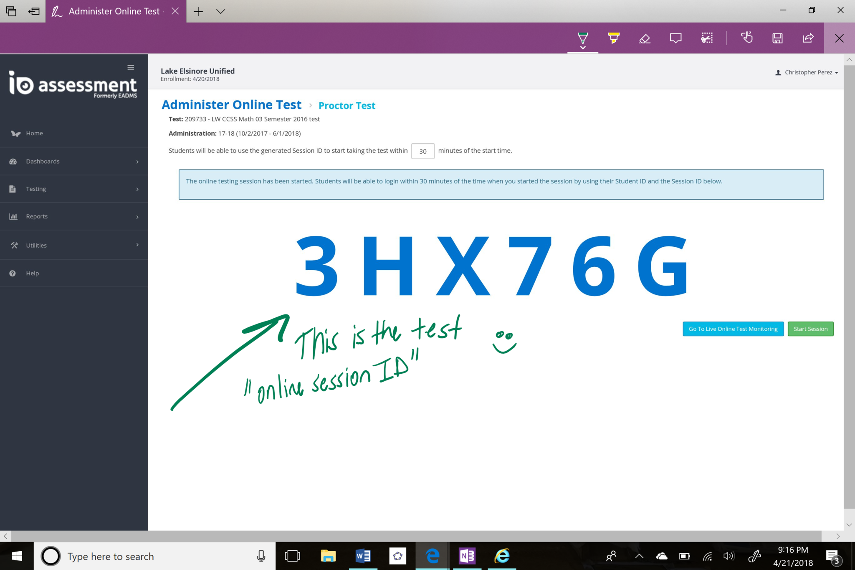This screenshot has width=855, height=570.
Task: Toggle touch writing mode
Action: 746,38
